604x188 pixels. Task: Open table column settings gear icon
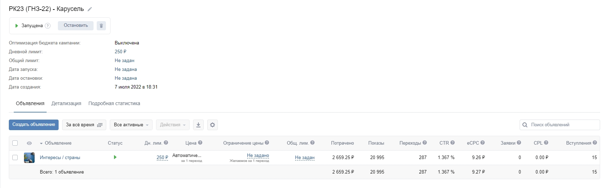click(x=213, y=125)
